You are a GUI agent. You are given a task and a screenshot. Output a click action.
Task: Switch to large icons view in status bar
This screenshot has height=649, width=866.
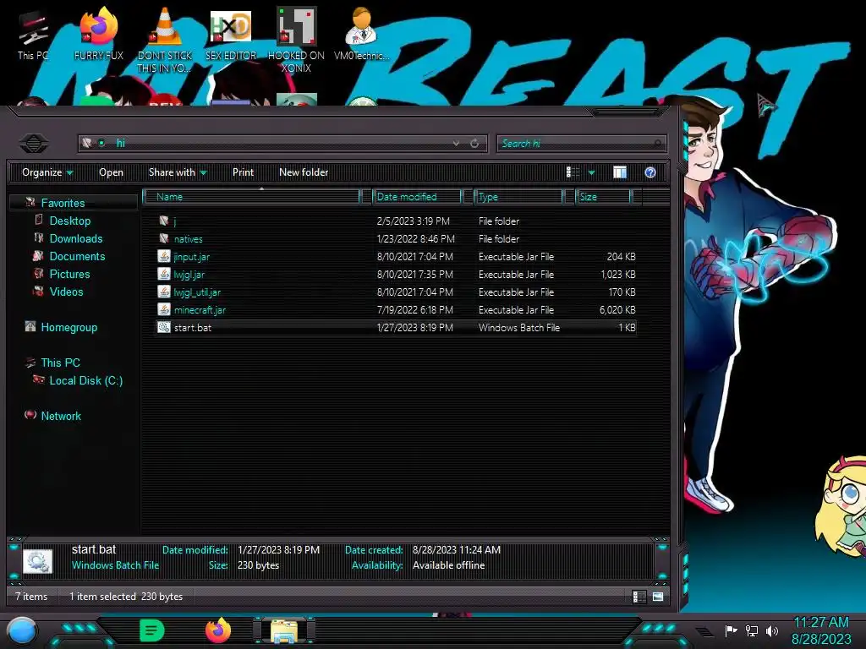pos(658,597)
